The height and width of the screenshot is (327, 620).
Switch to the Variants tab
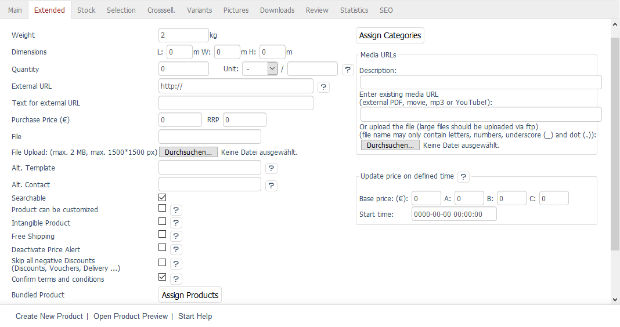[x=199, y=10]
